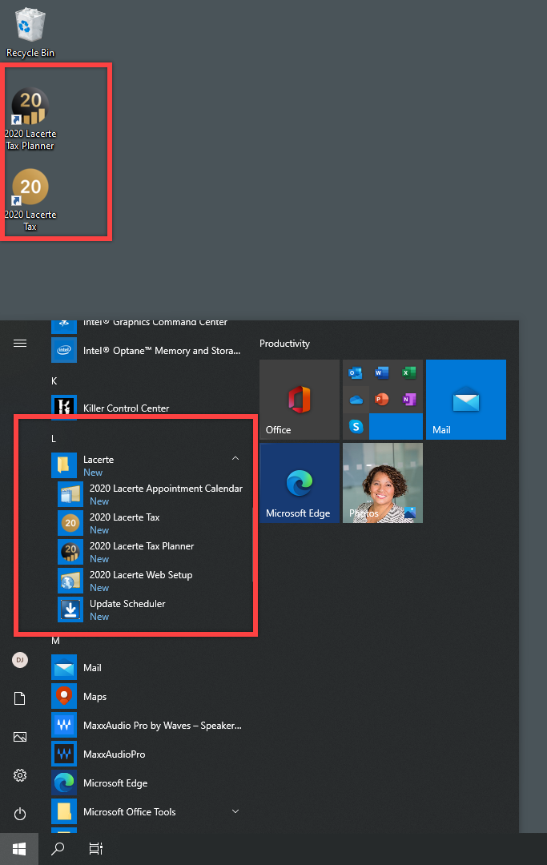Viewport: 547px width, 865px height.
Task: Open OneNote from the Office tile group
Action: [408, 400]
